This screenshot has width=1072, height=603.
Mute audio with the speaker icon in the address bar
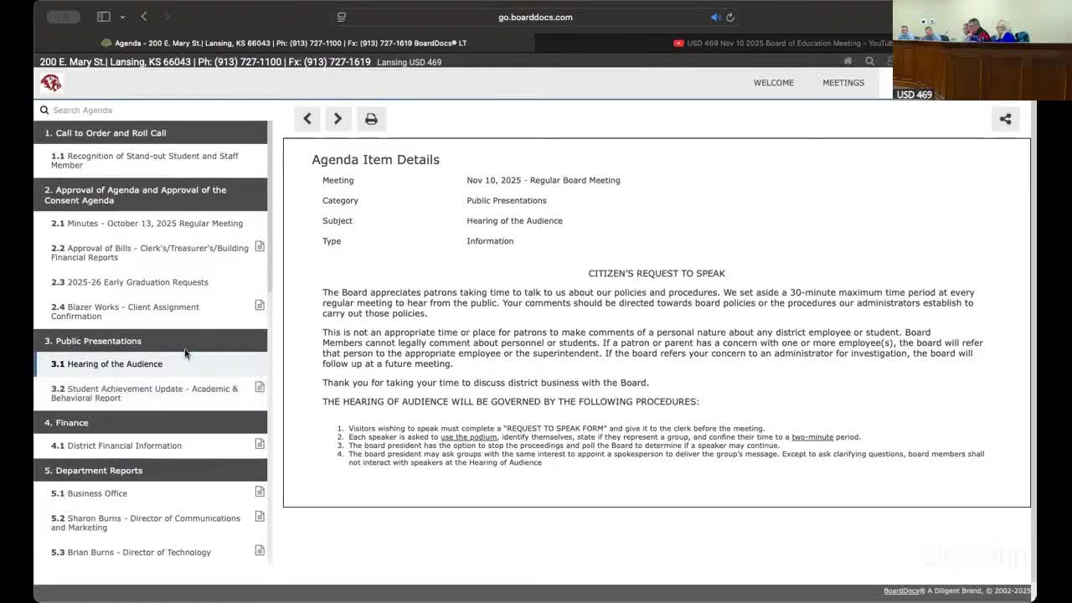tap(715, 17)
